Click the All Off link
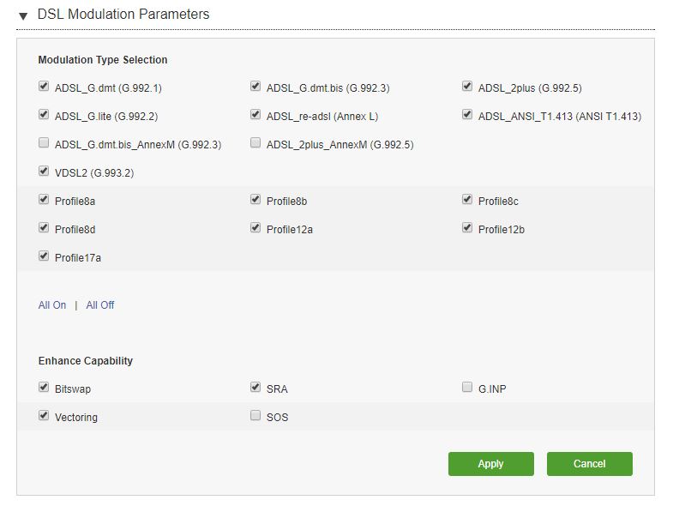Viewport: 673px width, 518px height. [x=100, y=305]
